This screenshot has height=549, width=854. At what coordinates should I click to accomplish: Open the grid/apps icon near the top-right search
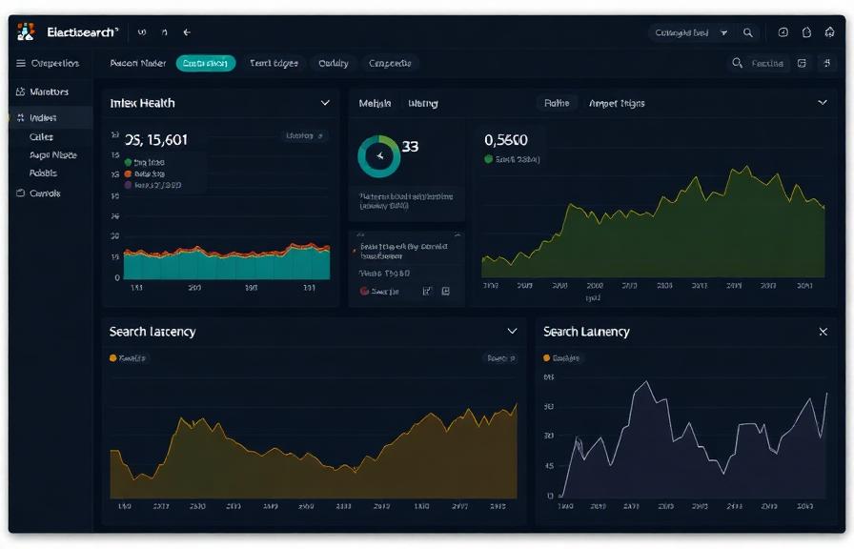pyautogui.click(x=803, y=61)
